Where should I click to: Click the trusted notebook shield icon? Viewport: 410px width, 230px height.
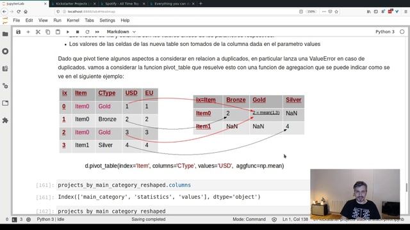coord(274,220)
